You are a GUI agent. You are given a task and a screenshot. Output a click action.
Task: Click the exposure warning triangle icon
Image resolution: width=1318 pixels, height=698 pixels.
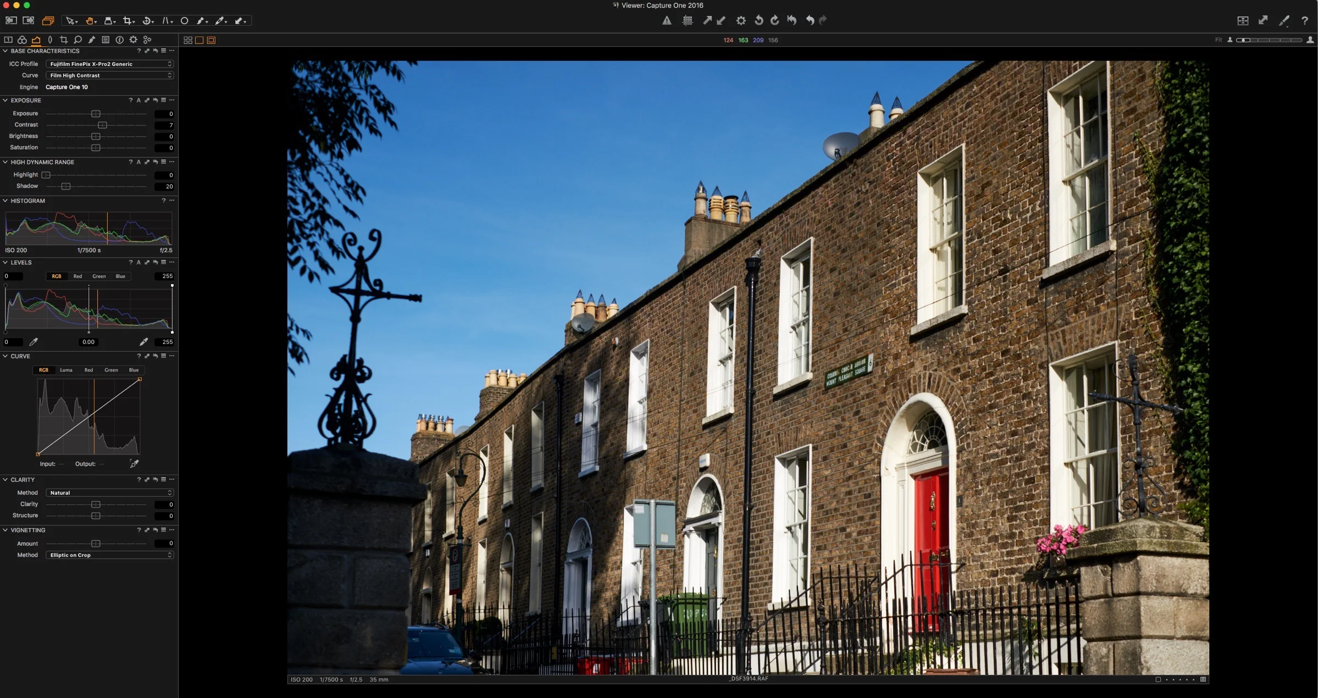667,21
